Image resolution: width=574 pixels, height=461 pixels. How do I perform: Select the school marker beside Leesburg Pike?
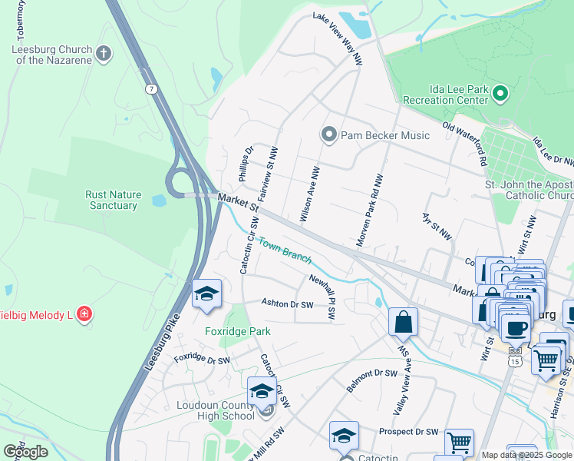click(x=207, y=295)
